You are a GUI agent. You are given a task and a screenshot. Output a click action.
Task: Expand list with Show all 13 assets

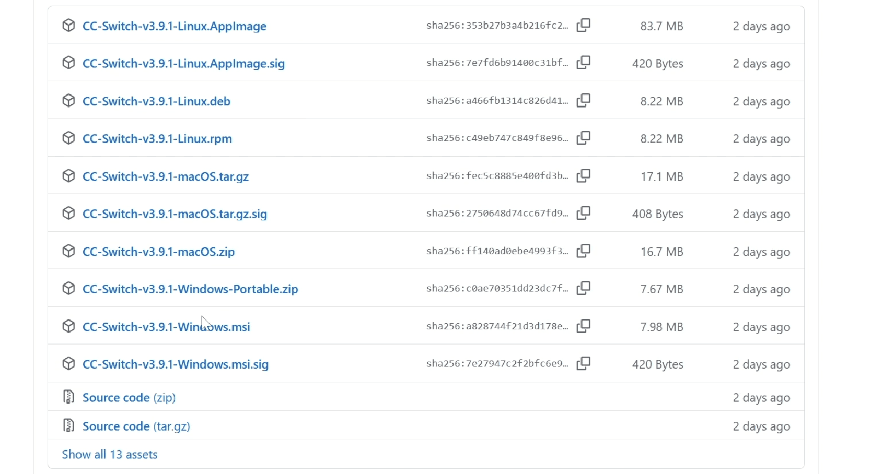coord(110,455)
